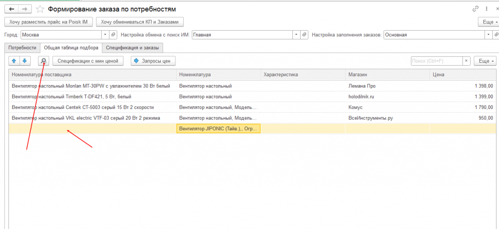Viewport: 499px width, 229px height.
Task: Add form to favorites with star icon
Action: [40, 9]
